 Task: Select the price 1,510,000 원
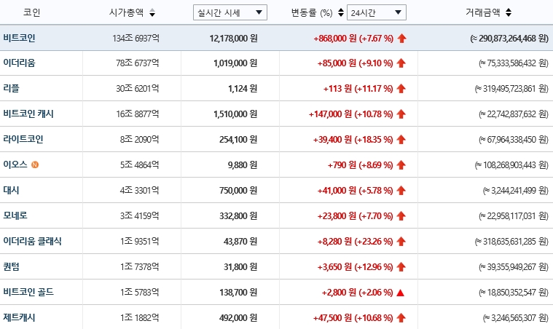[x=235, y=114]
